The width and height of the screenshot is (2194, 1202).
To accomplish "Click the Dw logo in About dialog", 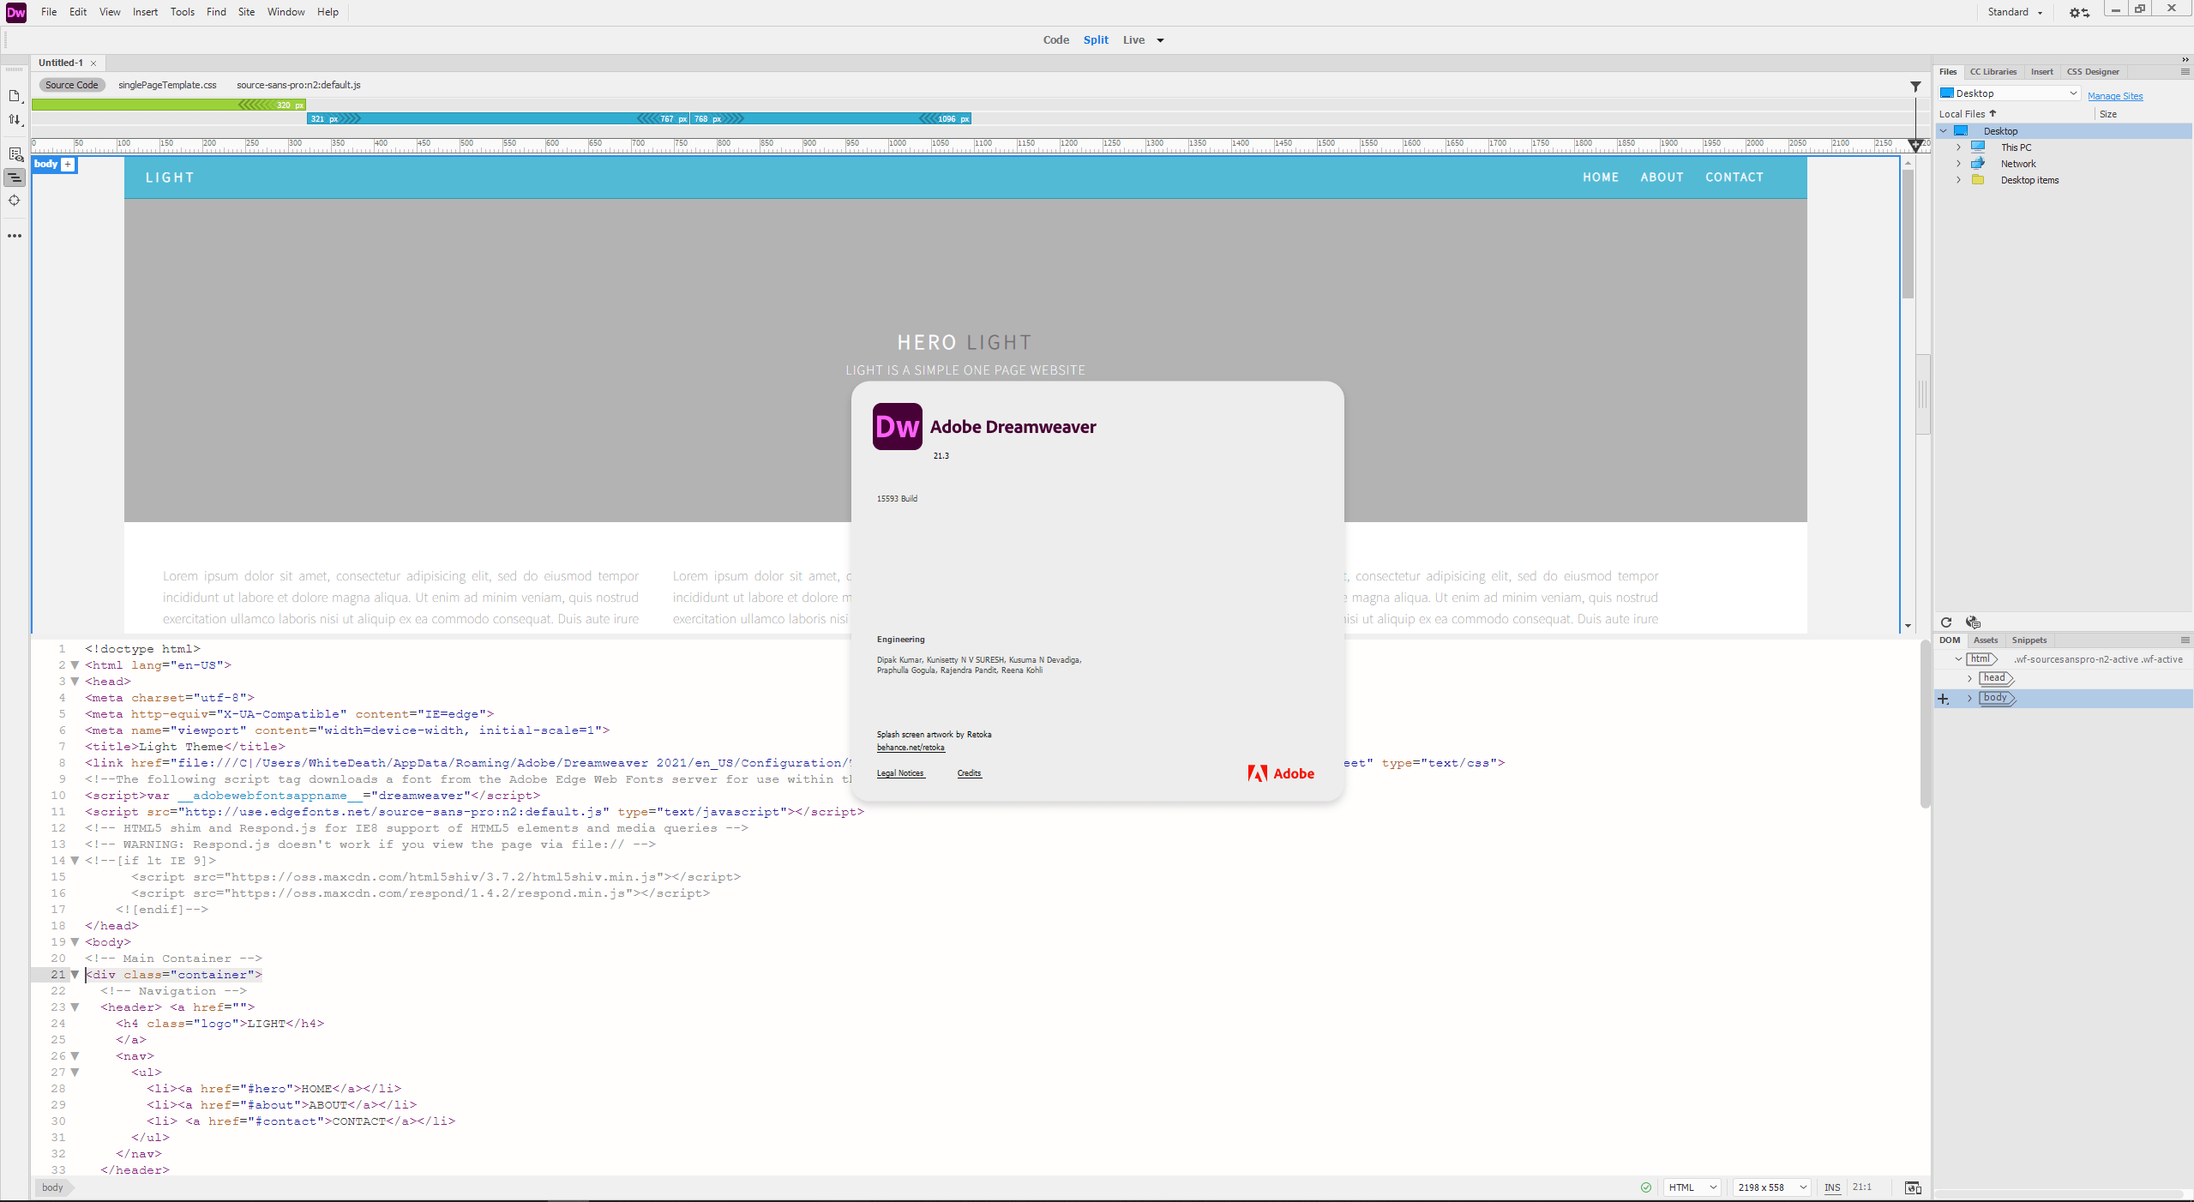I will pyautogui.click(x=897, y=427).
